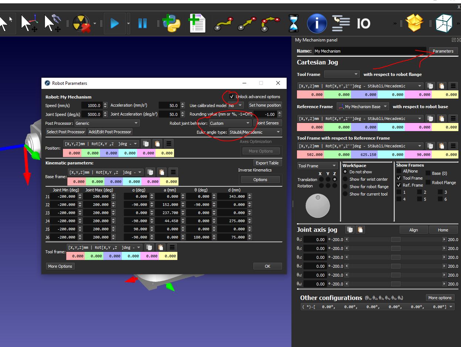Click the Python program icon in toolbar
Viewport: 461px width, 347px height.
click(171, 23)
